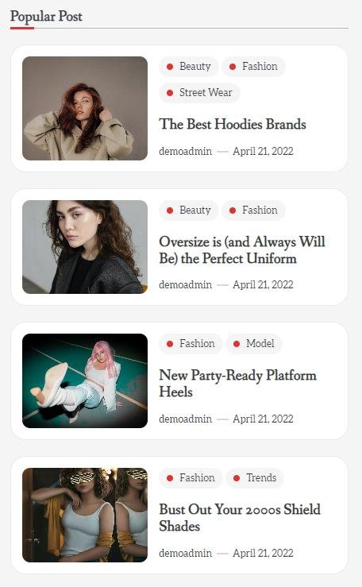Open the demoadmin author link on the Hoodies post
The height and width of the screenshot is (587, 362).
click(x=186, y=151)
